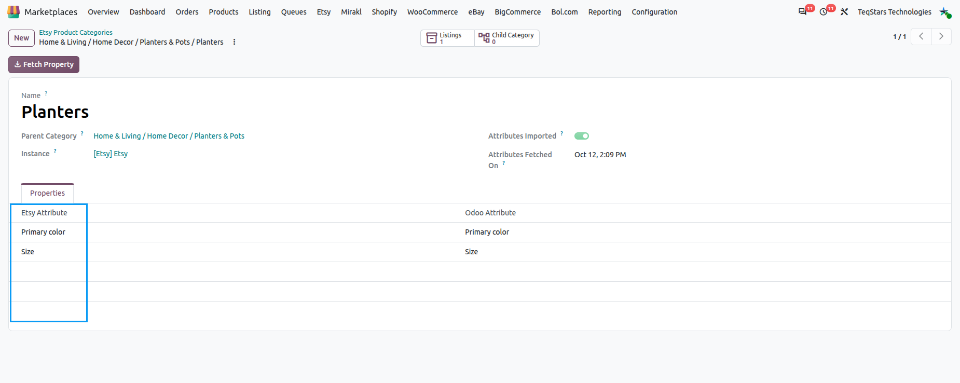Open the Orders menu

(187, 12)
